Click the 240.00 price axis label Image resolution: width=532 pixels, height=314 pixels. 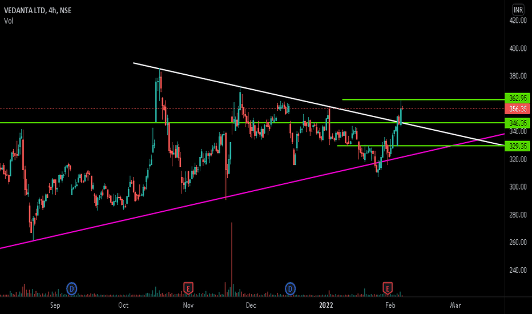518,270
